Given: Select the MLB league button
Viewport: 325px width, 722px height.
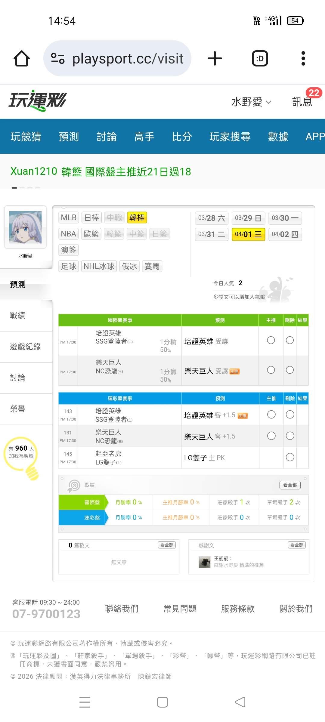Looking at the screenshot, I should tap(69, 218).
